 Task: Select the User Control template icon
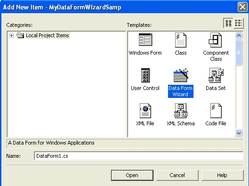pos(145,75)
